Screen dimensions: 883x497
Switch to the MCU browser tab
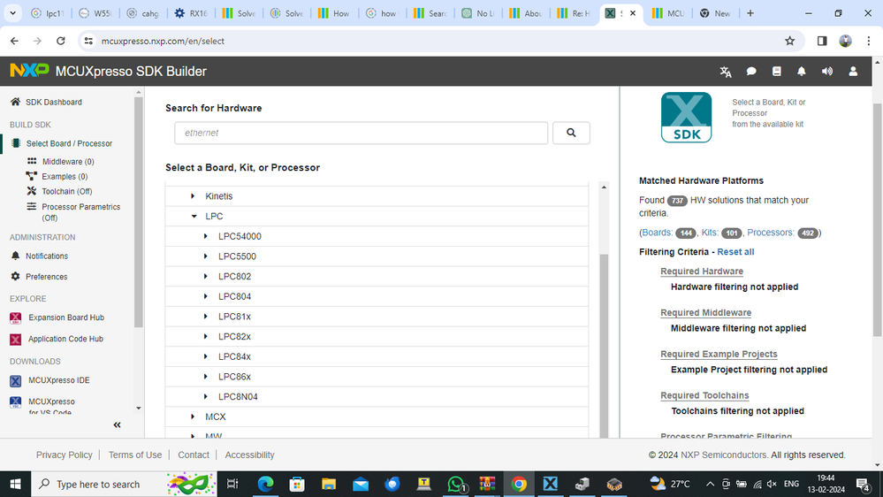(x=668, y=13)
